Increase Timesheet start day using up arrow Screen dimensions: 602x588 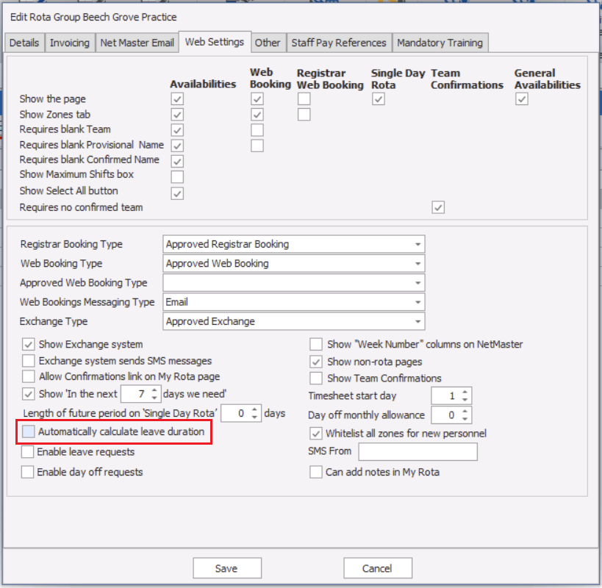[465, 392]
